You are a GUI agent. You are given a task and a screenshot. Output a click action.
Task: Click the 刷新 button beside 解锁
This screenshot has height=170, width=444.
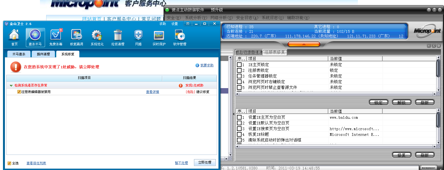tap(425, 102)
